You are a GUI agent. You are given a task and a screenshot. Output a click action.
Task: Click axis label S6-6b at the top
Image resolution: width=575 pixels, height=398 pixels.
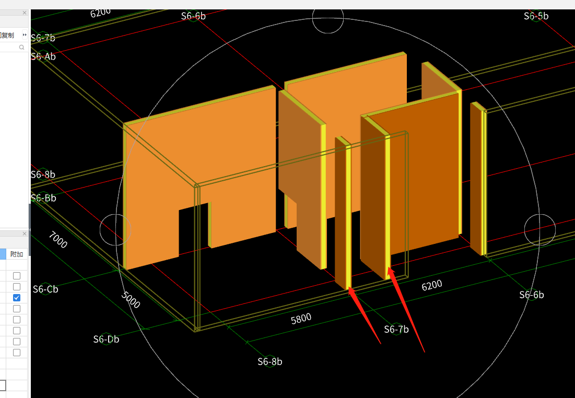(193, 16)
